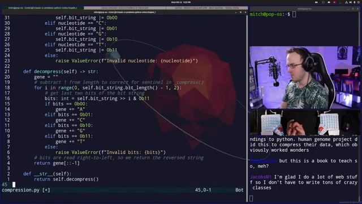Screen dimensions: 362x204
Task: Click 'self.bit_string |= 0b01' line
Action: click(x=87, y=28)
